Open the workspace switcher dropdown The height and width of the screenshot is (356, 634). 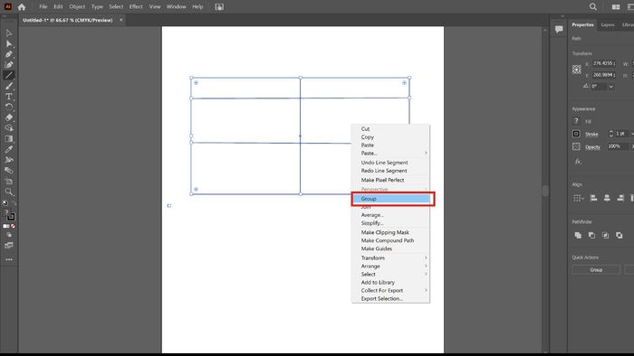pos(630,7)
